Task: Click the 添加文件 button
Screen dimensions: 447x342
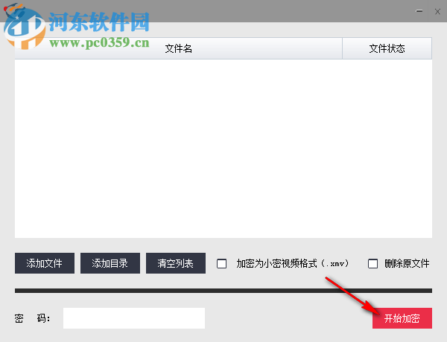Action: coord(45,263)
